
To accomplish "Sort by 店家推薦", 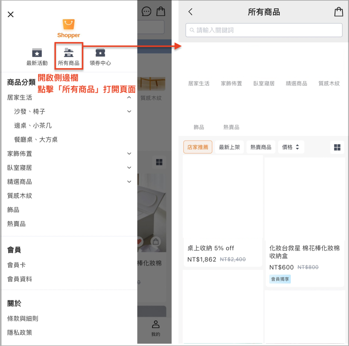I will click(198, 147).
